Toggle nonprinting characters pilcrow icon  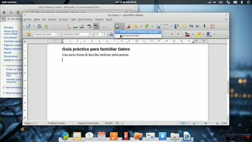(x=204, y=26)
